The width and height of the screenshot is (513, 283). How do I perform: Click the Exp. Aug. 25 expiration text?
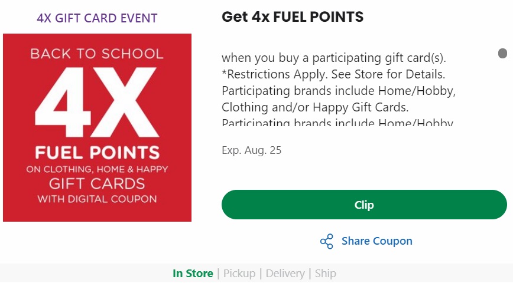pos(251,150)
